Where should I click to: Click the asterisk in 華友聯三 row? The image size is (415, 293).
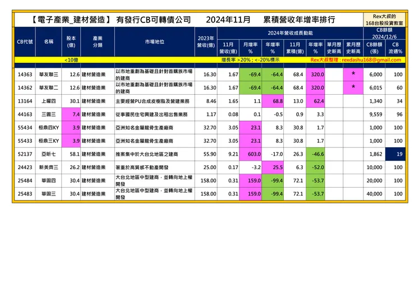pos(353,74)
